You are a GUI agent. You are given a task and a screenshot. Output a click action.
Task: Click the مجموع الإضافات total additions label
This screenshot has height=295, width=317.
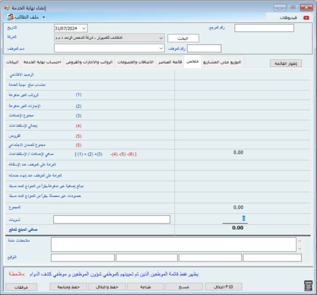[21, 115]
